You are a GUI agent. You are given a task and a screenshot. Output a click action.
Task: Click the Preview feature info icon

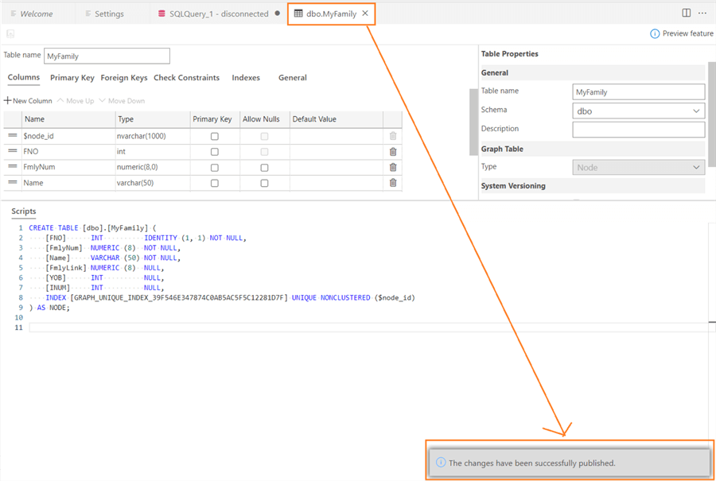pyautogui.click(x=655, y=33)
